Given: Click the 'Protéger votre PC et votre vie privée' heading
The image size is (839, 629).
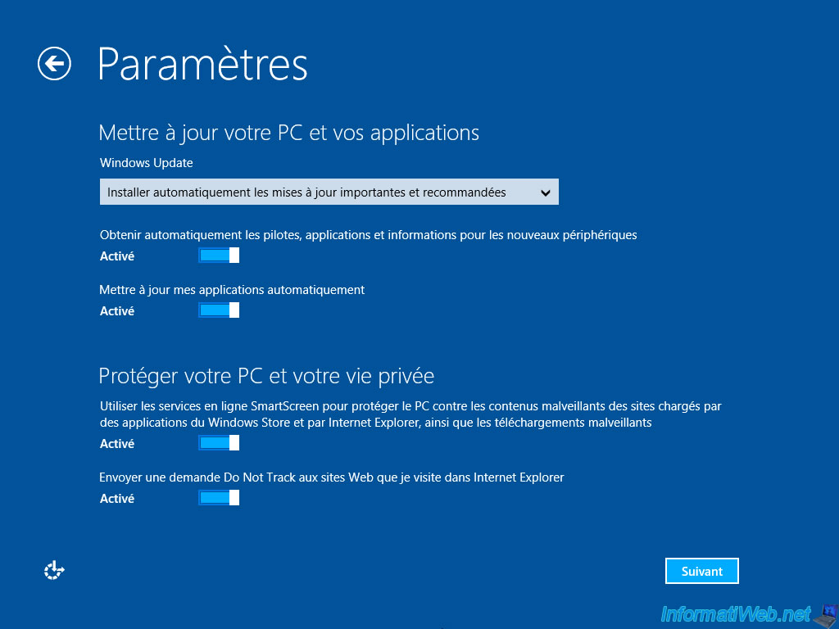Looking at the screenshot, I should 266,376.
